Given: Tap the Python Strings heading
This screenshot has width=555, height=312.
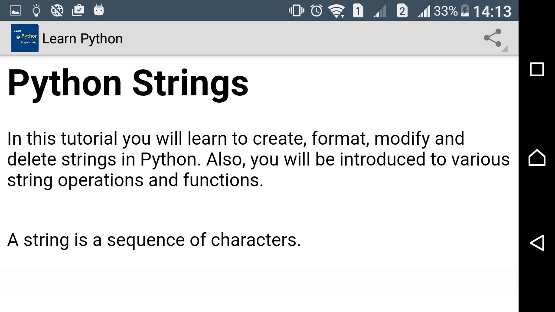Looking at the screenshot, I should [128, 83].
